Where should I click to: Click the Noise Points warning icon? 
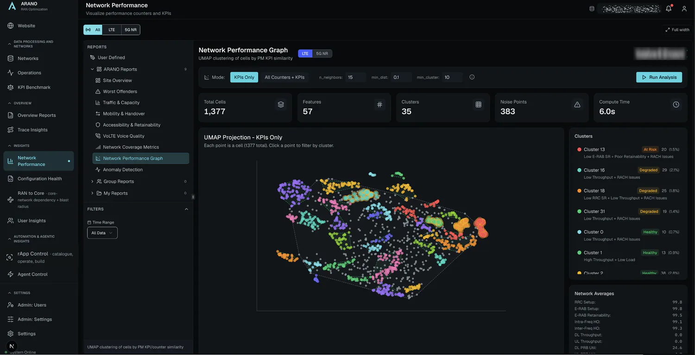click(x=577, y=105)
